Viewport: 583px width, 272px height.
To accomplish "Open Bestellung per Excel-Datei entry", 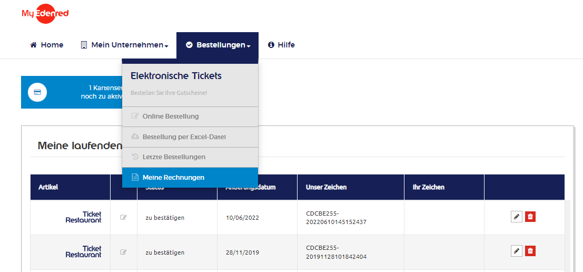I will click(x=190, y=137).
